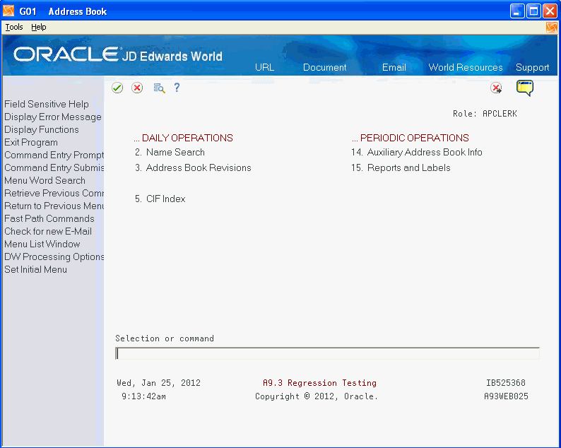This screenshot has height=448, width=561.
Task: Click the Role: APCLERK text
Action: [x=485, y=114]
